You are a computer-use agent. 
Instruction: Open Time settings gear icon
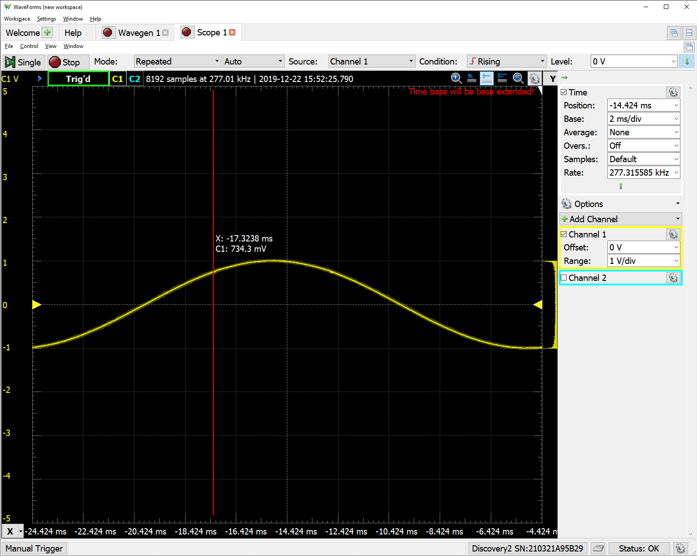click(x=673, y=92)
